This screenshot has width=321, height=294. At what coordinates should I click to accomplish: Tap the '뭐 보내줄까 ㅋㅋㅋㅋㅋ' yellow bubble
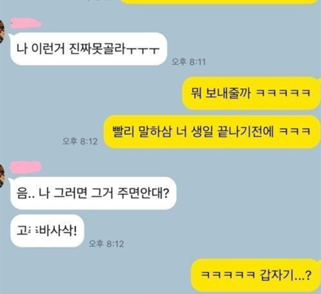point(251,94)
